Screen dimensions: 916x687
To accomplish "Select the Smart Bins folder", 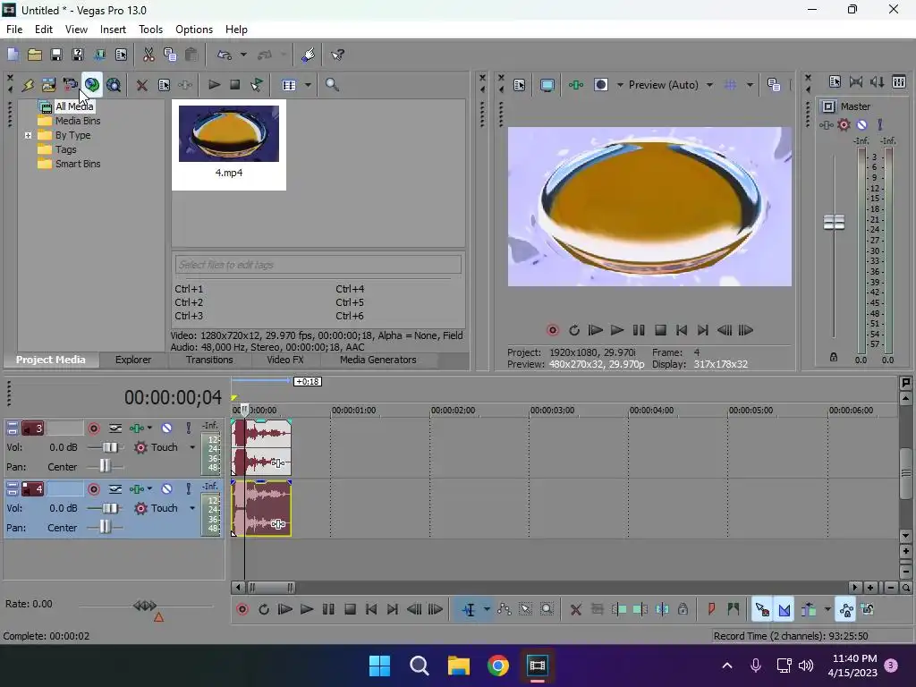I will pos(70,165).
